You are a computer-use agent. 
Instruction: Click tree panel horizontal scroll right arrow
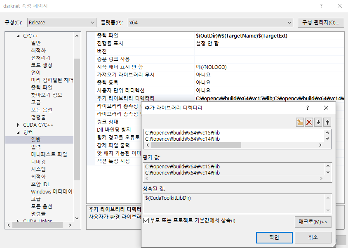pyautogui.click(x=70, y=225)
